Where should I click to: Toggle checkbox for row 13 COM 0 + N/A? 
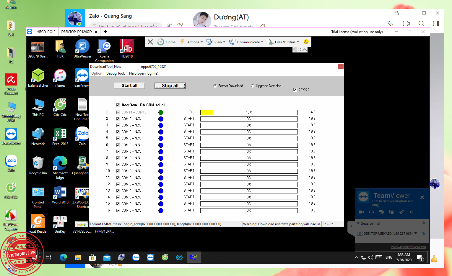[118, 191]
